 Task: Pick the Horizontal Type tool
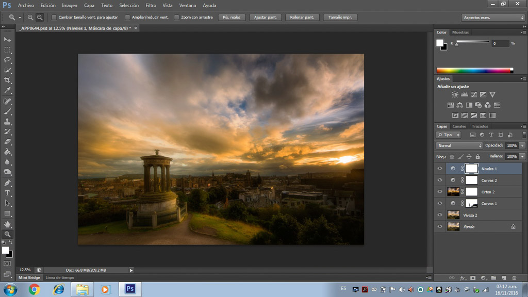[7, 193]
